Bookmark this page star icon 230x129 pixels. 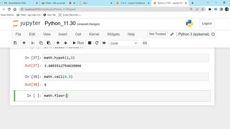tap(203, 9)
